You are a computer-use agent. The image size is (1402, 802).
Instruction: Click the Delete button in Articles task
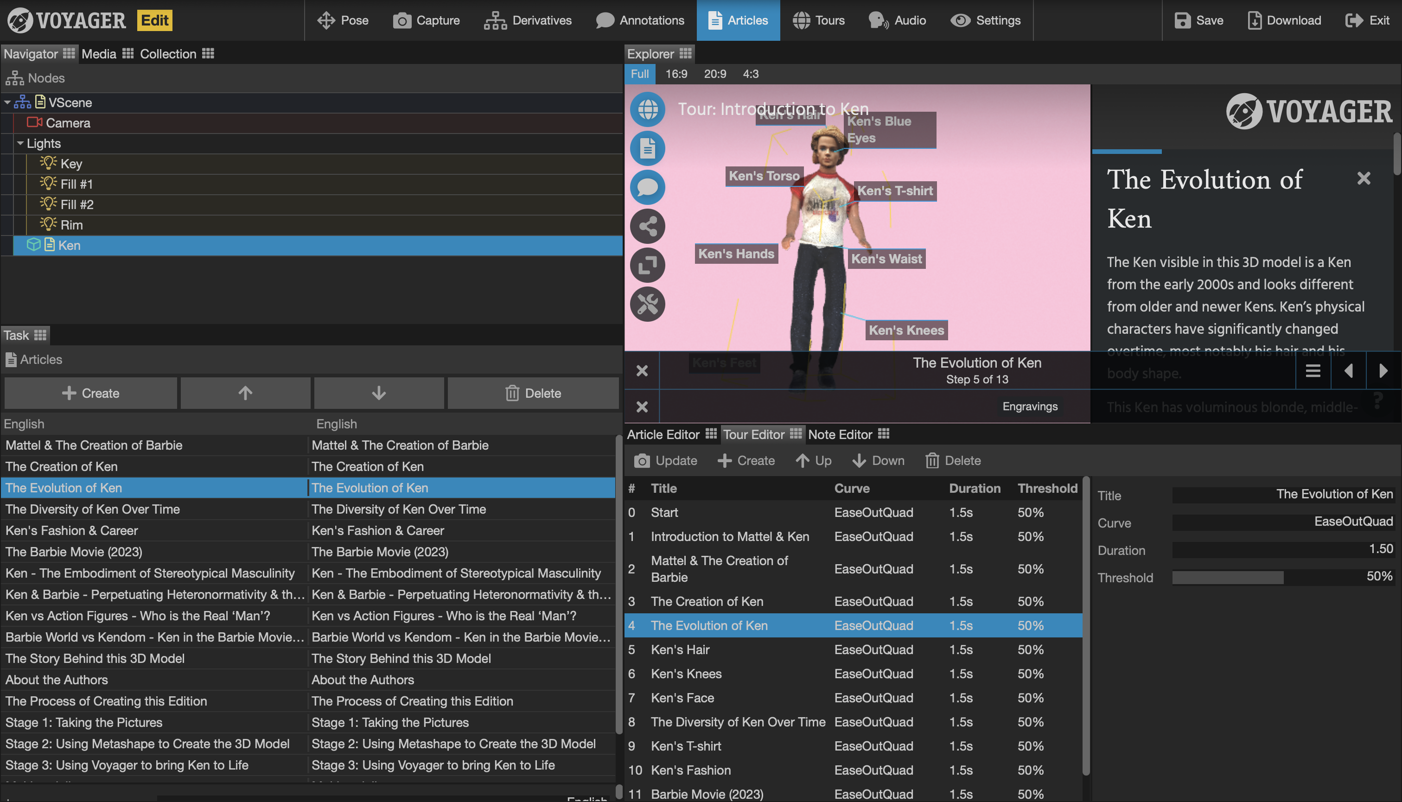coord(533,393)
